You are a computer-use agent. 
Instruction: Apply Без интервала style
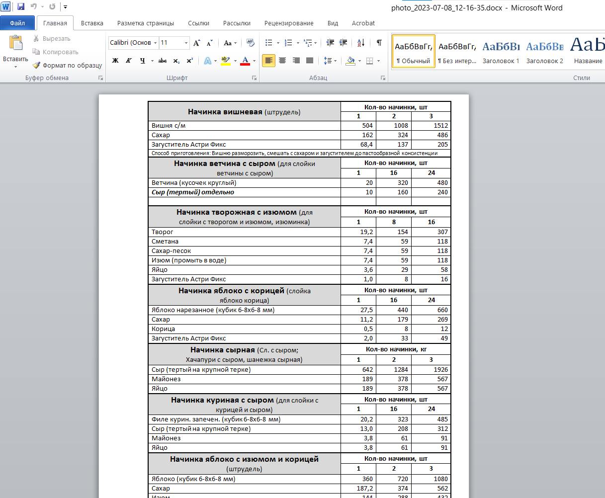(x=457, y=51)
